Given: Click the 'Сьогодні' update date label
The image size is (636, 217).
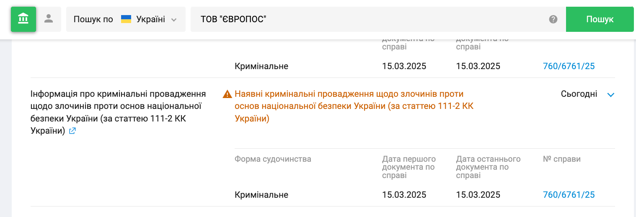Looking at the screenshot, I should (579, 94).
